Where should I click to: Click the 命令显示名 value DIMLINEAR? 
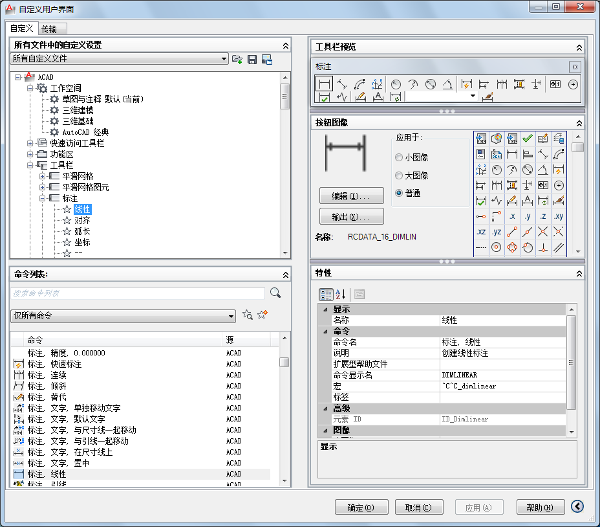(x=502, y=375)
